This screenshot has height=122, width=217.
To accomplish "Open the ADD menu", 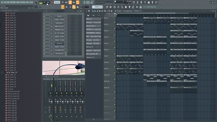I will tap(8, 2).
